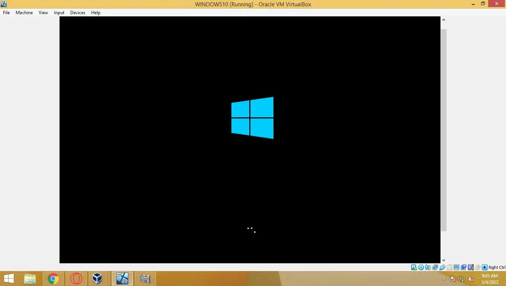Click the VirtualBox window title bar icon
This screenshot has width=506, height=286.
[4, 4]
